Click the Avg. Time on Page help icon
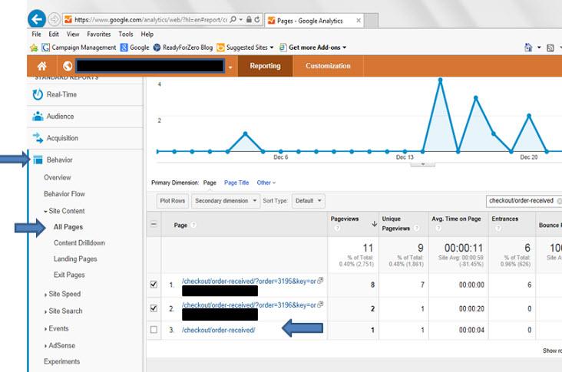 click(438, 228)
